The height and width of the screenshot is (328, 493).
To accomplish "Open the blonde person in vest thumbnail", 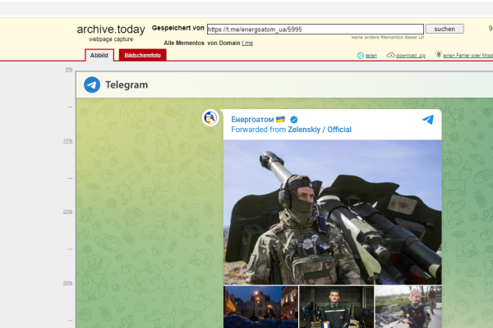I will point(408,307).
